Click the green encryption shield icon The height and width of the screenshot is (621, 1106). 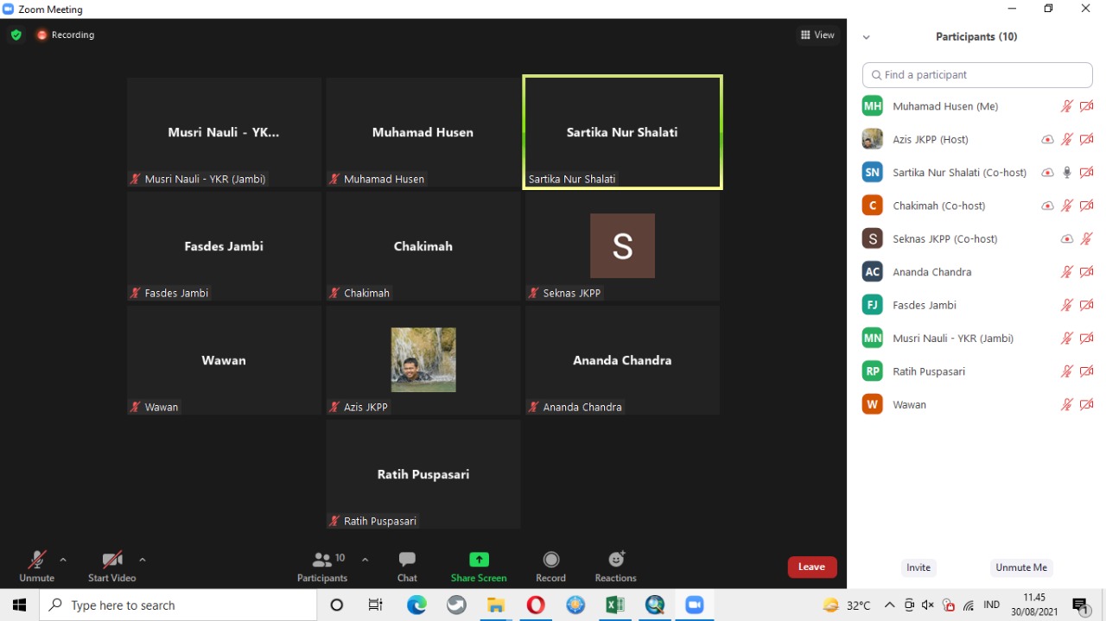(16, 35)
